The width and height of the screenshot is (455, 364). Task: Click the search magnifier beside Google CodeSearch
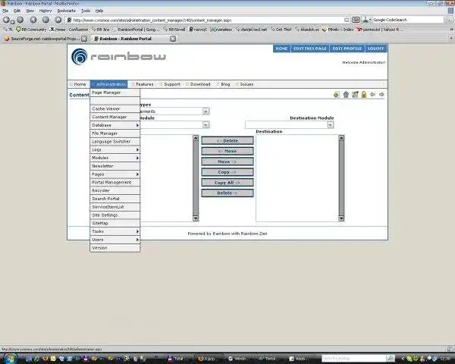click(x=449, y=20)
